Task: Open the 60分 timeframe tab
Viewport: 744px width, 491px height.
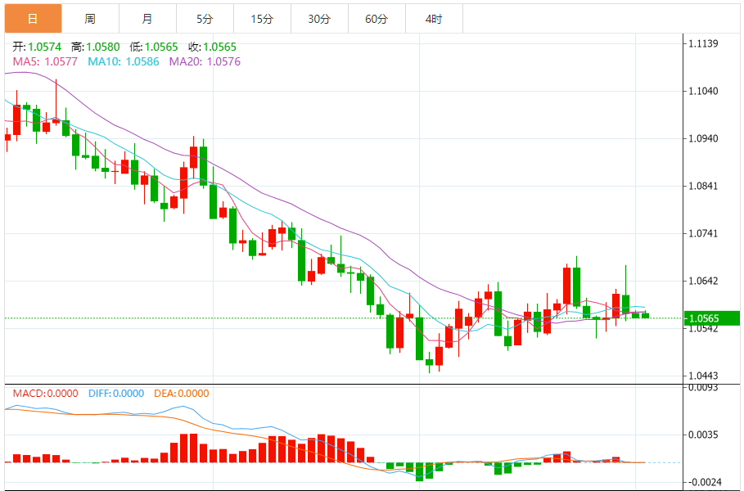Action: point(377,19)
